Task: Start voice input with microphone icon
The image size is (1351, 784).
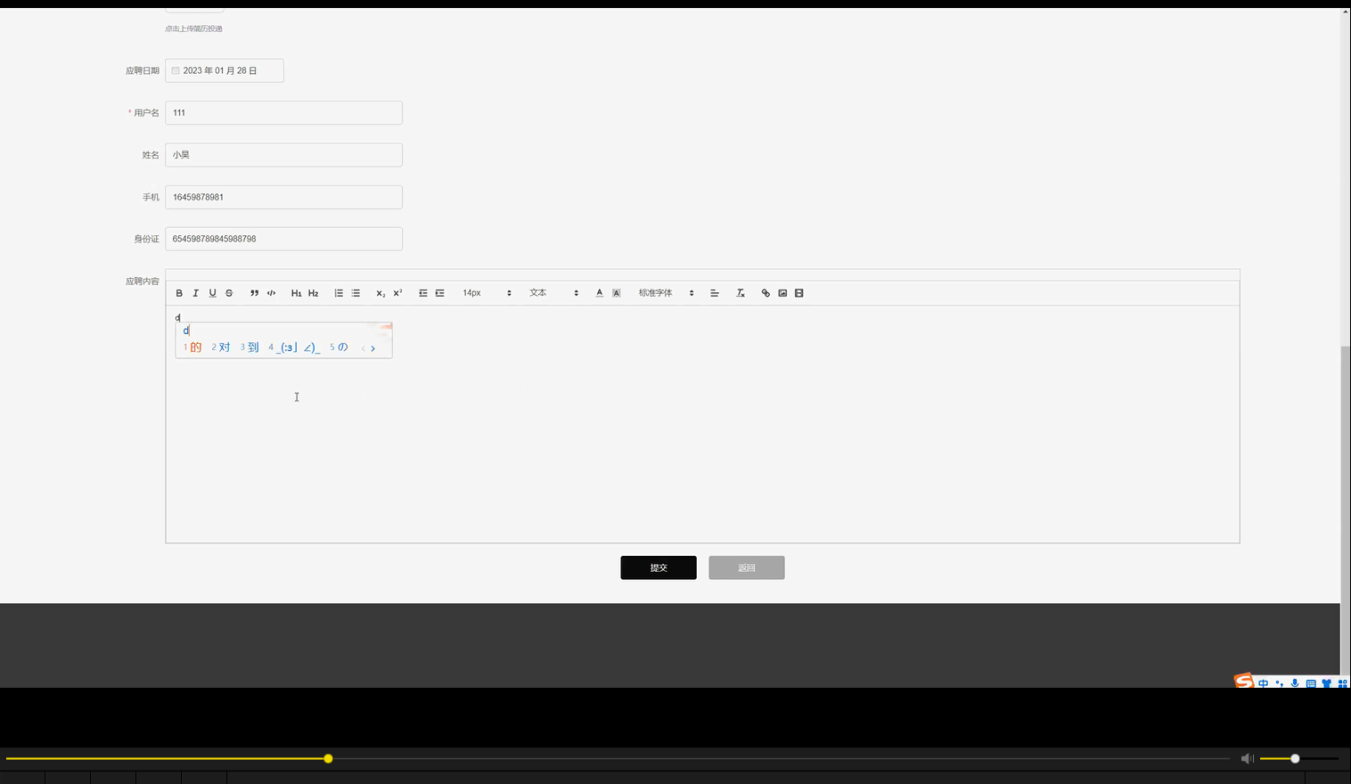Action: pyautogui.click(x=1295, y=683)
